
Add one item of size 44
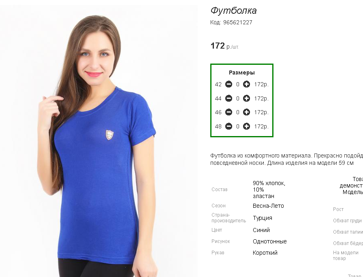pyautogui.click(x=246, y=98)
